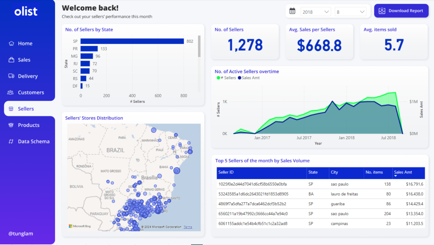Click the dark blue Sales Amt legend marker

click(239, 78)
